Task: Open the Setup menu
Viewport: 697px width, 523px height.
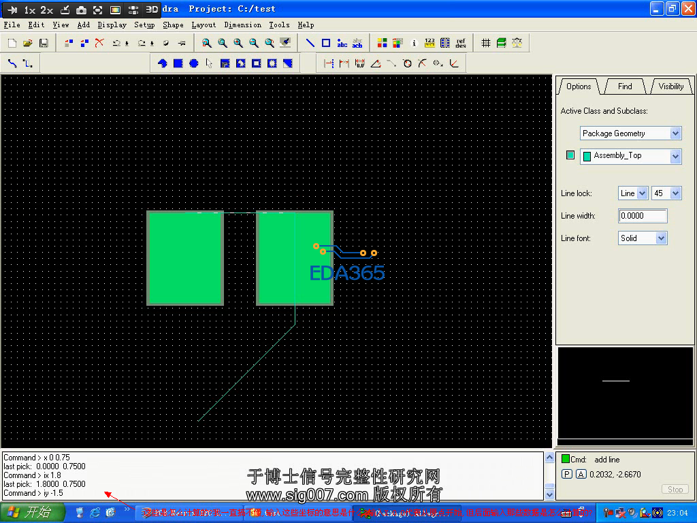Action: (144, 25)
